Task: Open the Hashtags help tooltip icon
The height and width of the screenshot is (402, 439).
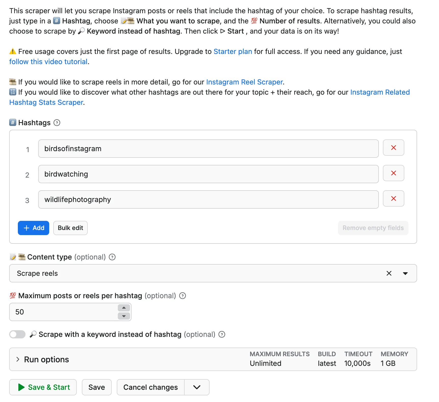Action: pyautogui.click(x=57, y=123)
